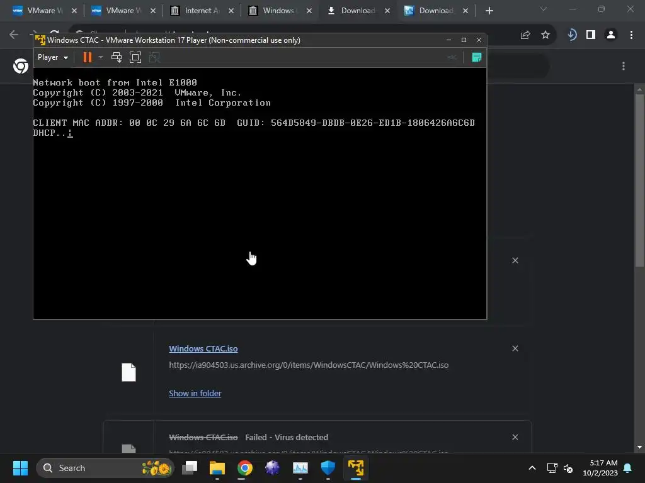
Task: Open Chrome downloads bubble icon
Action: tap(571, 35)
